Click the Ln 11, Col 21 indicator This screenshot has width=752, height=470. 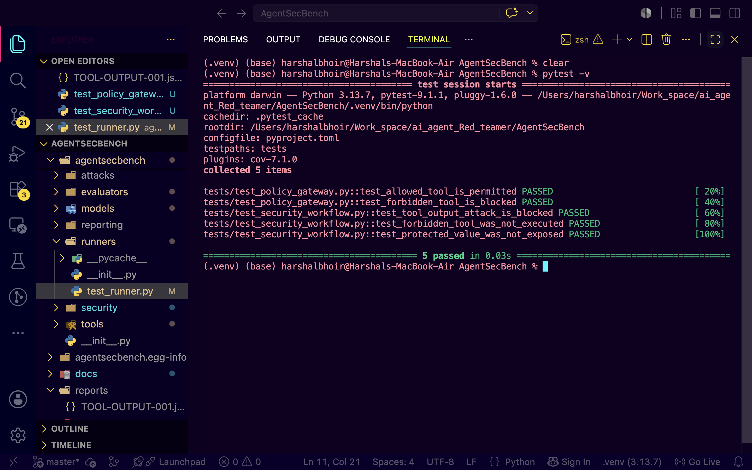(332, 462)
